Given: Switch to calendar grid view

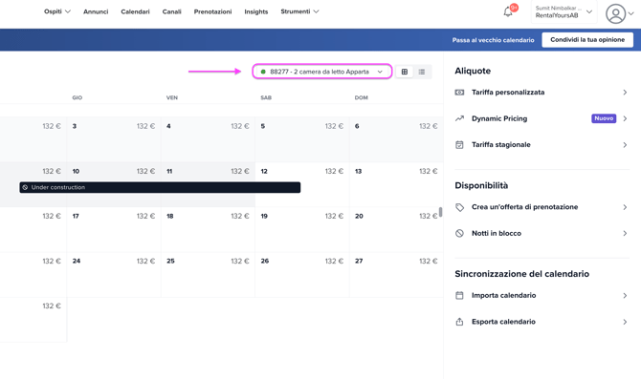Looking at the screenshot, I should 405,72.
